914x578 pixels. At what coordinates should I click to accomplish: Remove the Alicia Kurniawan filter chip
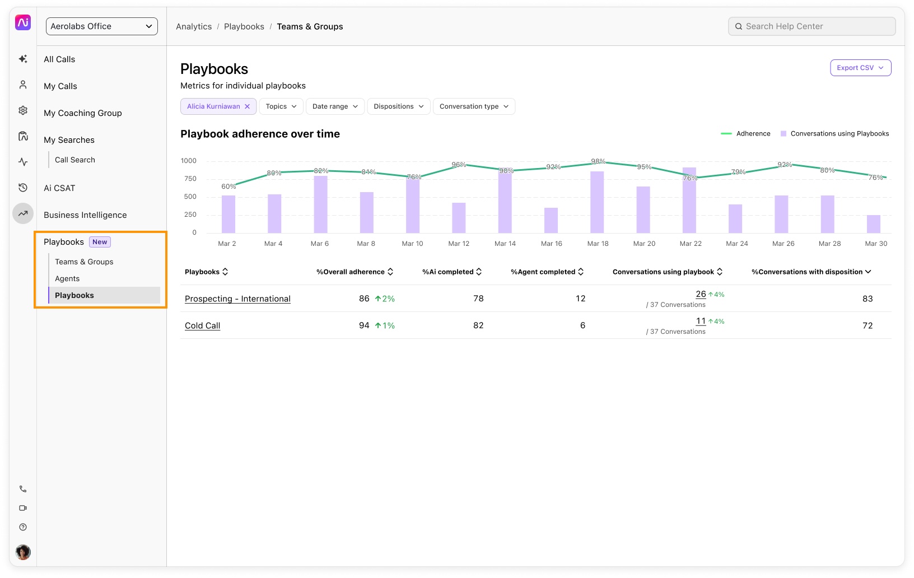click(247, 106)
